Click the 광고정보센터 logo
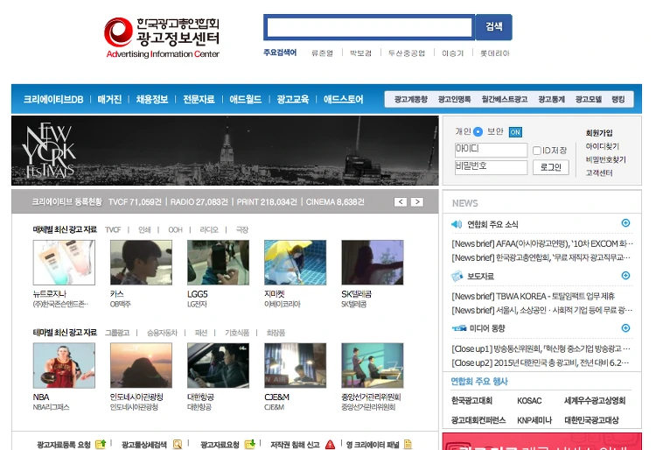Screen dimensions: 656x450 [x=162, y=38]
